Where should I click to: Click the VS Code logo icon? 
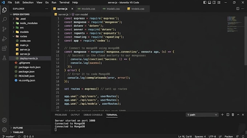3,3
